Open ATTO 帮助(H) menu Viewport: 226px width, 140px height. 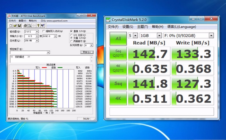point(33,21)
